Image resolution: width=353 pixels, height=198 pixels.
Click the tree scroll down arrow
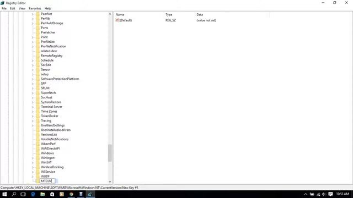(x=110, y=182)
